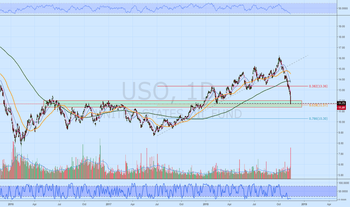Select the green shaded support zone rectangle
The image size is (350, 207).
coord(172,104)
